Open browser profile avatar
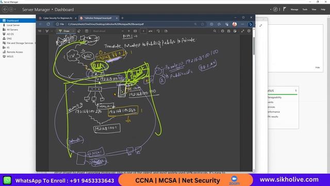Viewport: 330px width, 186px height. [x=235, y=24]
